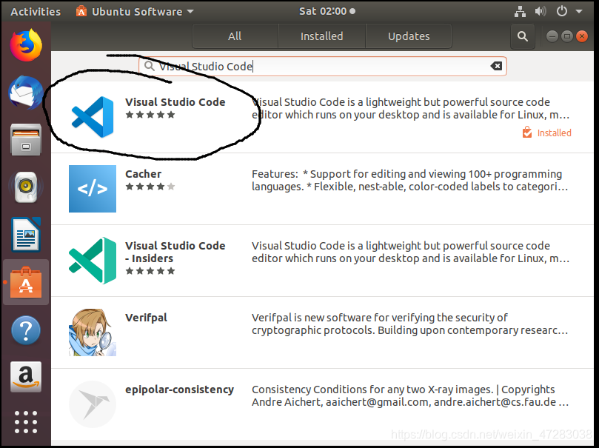Click the Ubuntu Software dock icon
The width and height of the screenshot is (599, 448).
click(26, 282)
